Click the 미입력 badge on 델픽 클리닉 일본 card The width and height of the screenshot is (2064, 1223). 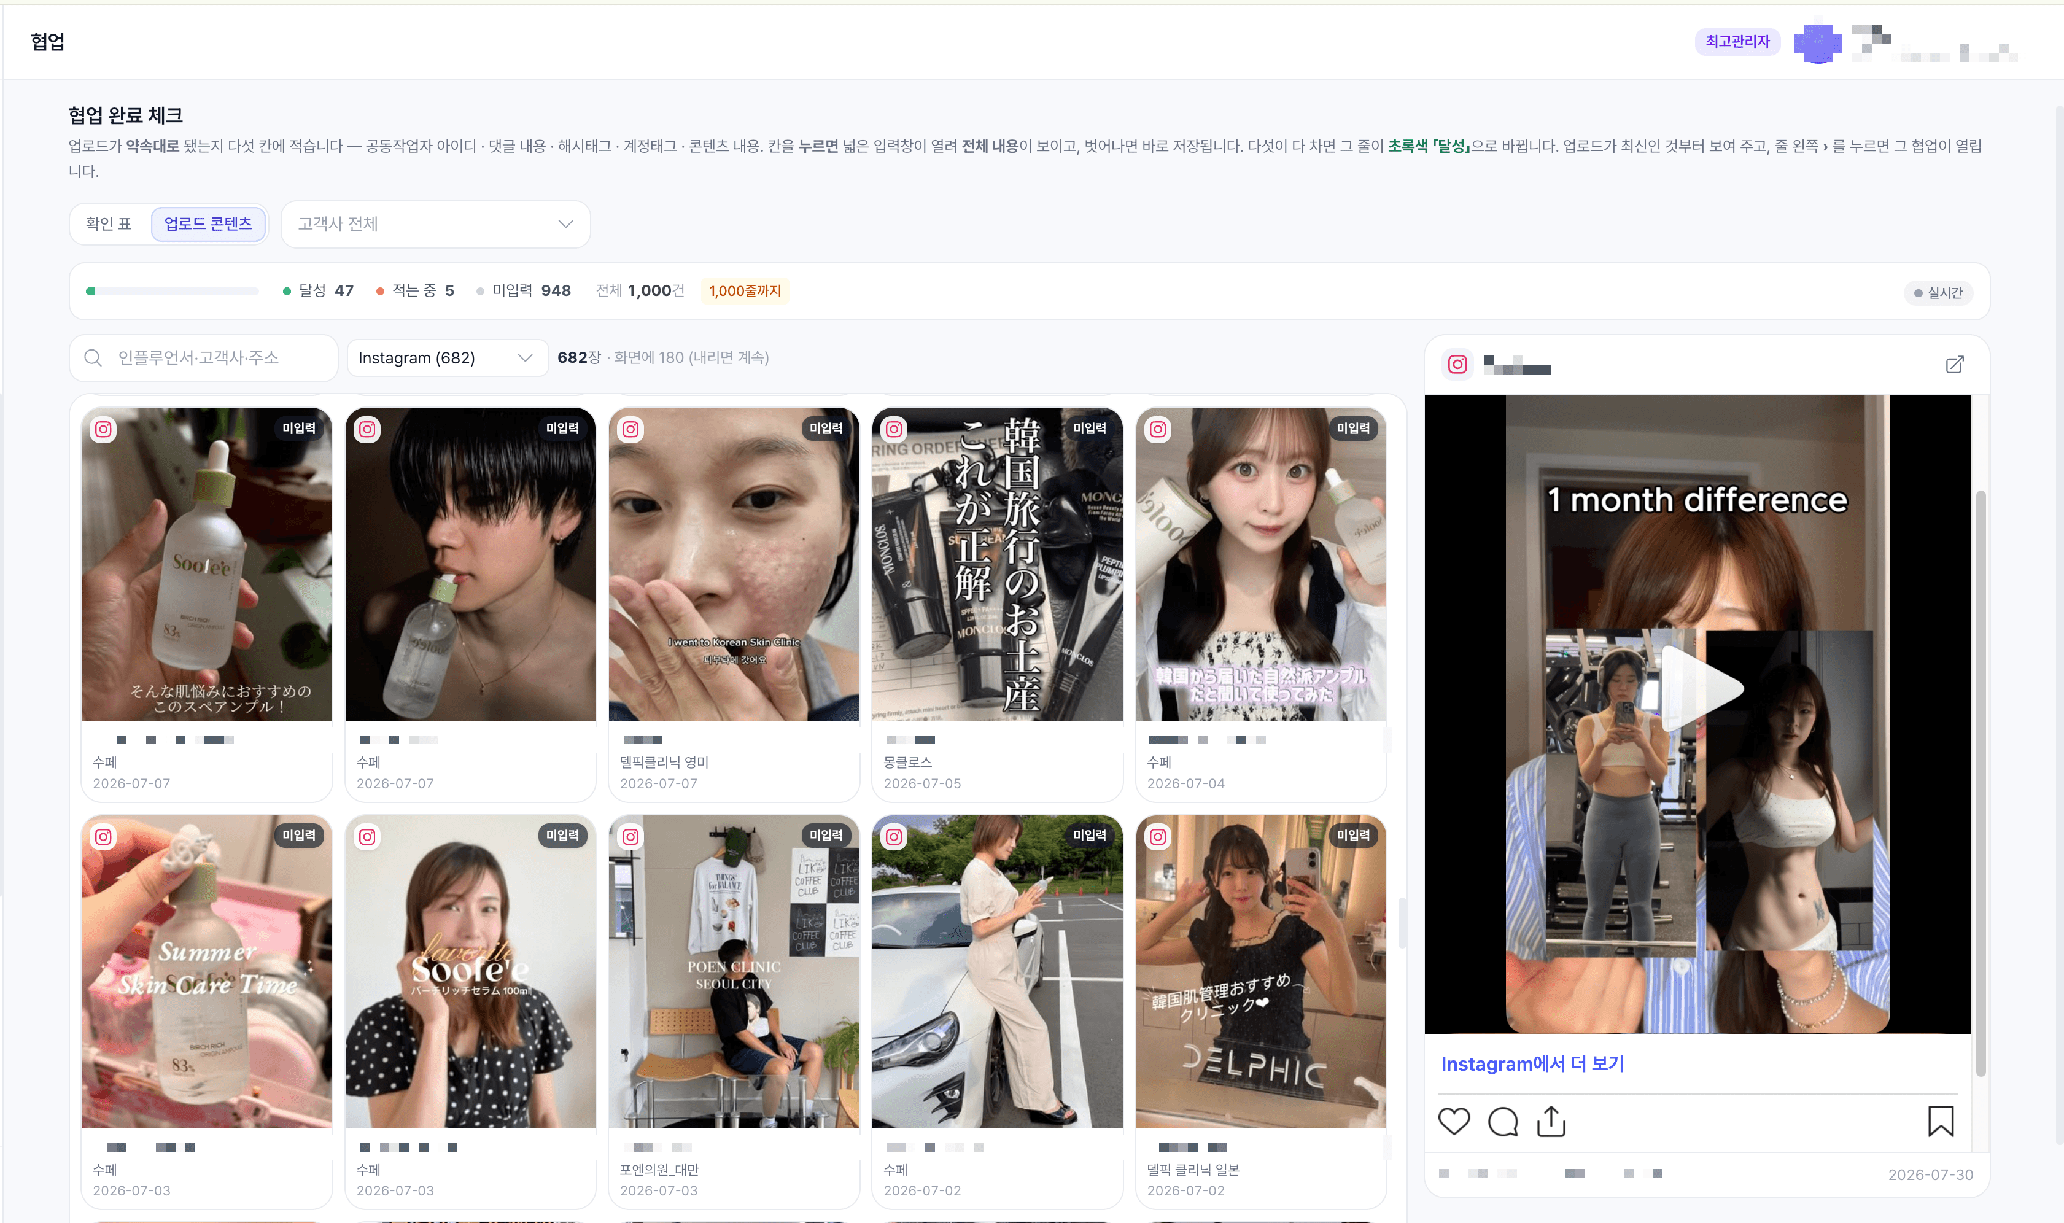[1353, 836]
